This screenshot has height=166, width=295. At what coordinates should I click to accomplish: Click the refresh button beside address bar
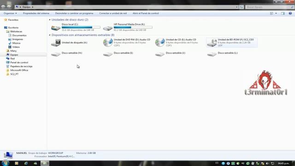(241, 7)
